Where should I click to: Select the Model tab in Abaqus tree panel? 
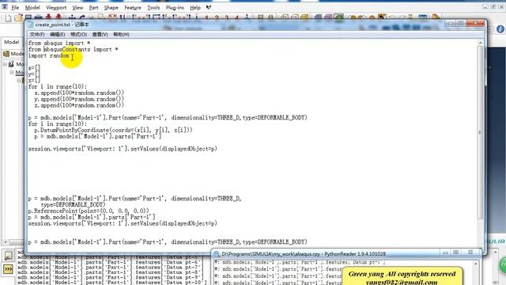coord(12,42)
